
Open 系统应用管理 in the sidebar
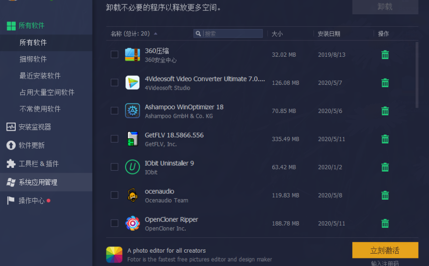(x=38, y=182)
